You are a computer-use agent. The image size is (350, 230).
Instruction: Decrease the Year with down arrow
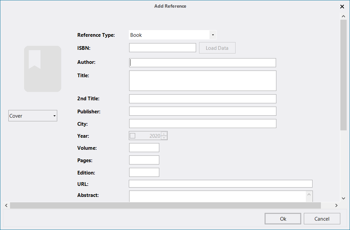164,138
